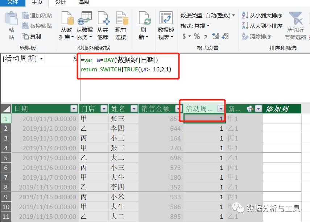Apply percent format with the % icon
The height and width of the screenshot is (222, 310).
tap(197, 35)
